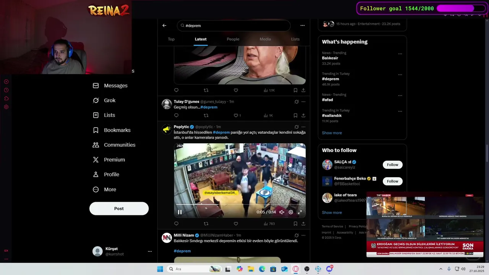Follow Fenerbahçe Beko account
This screenshot has width=489, height=275.
click(392, 181)
